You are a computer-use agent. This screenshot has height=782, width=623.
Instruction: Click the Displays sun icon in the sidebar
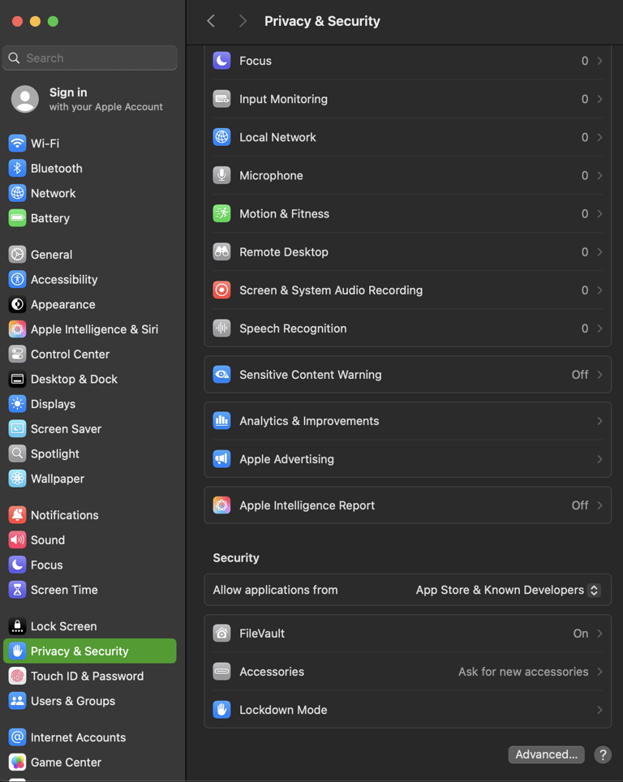[18, 404]
